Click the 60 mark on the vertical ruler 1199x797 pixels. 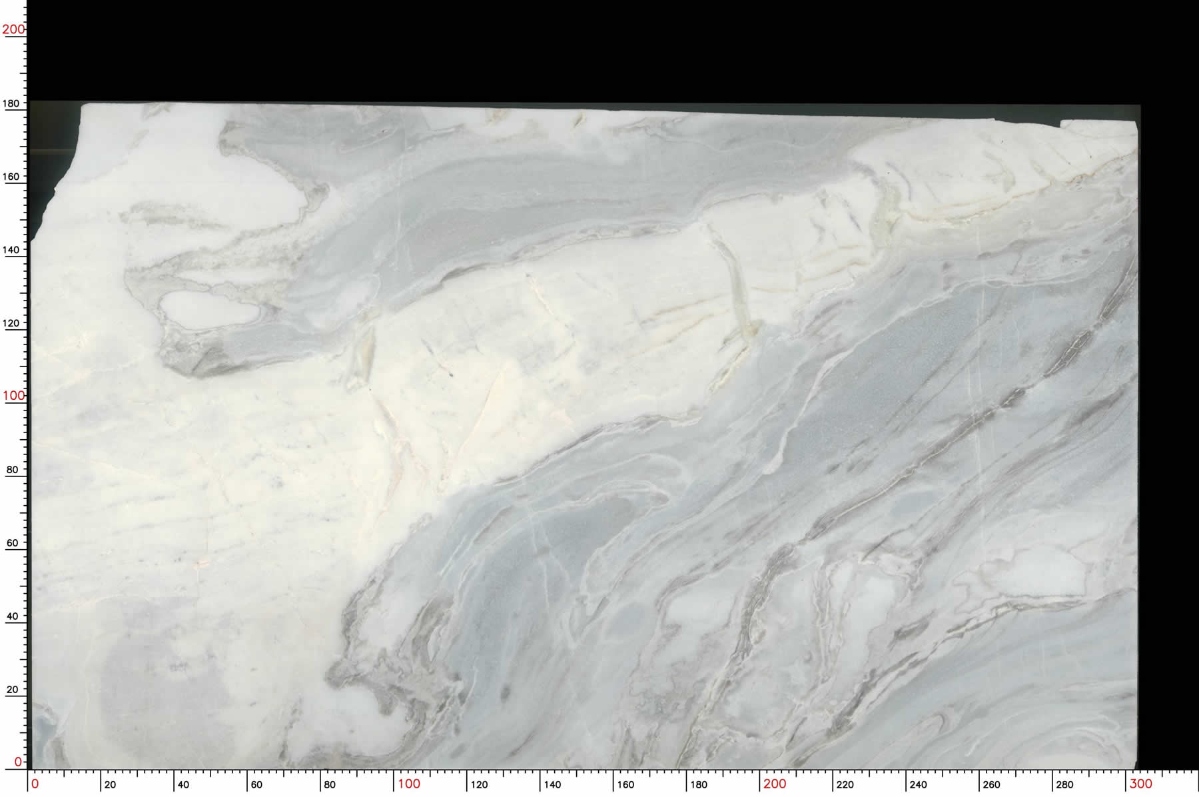coord(12,543)
